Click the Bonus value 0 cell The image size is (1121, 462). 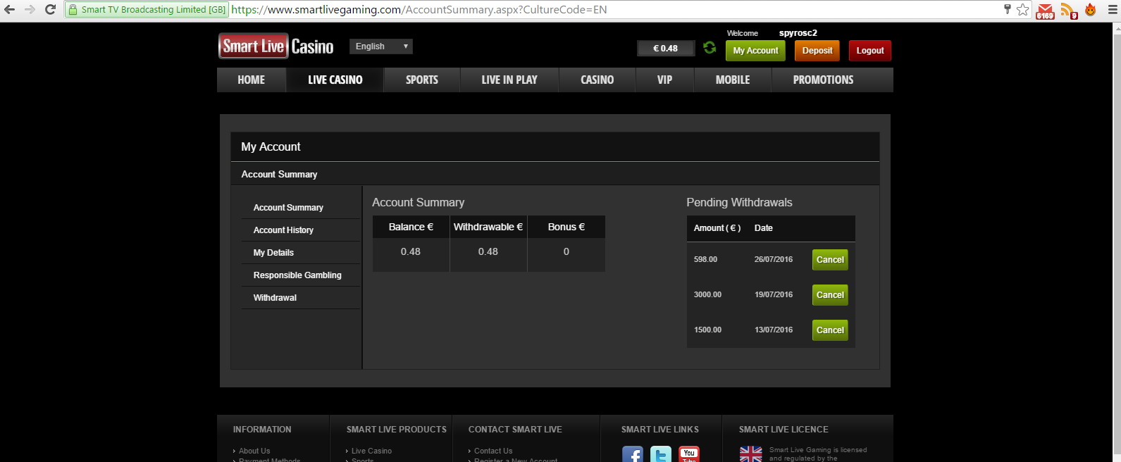point(566,252)
